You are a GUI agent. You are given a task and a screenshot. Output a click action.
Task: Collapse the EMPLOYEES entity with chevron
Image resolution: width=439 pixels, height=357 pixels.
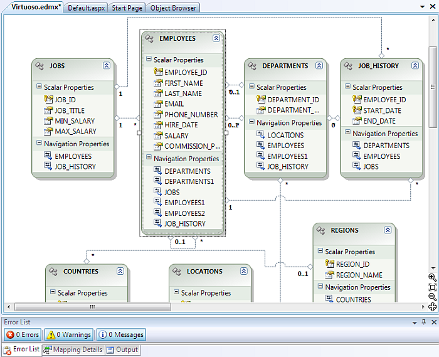[x=216, y=38]
